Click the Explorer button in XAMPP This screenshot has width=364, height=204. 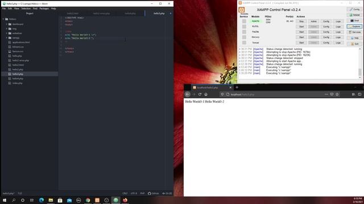click(354, 27)
